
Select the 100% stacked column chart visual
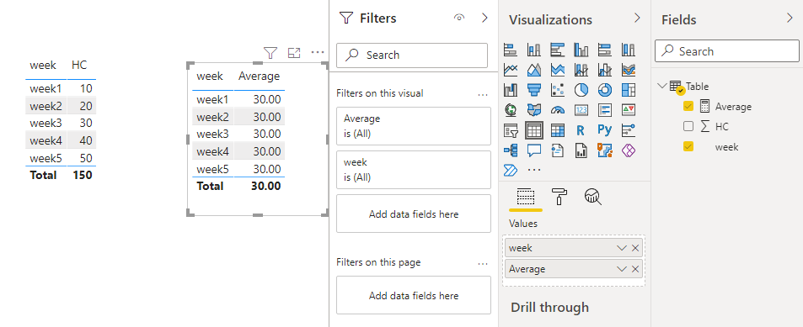[x=628, y=50]
